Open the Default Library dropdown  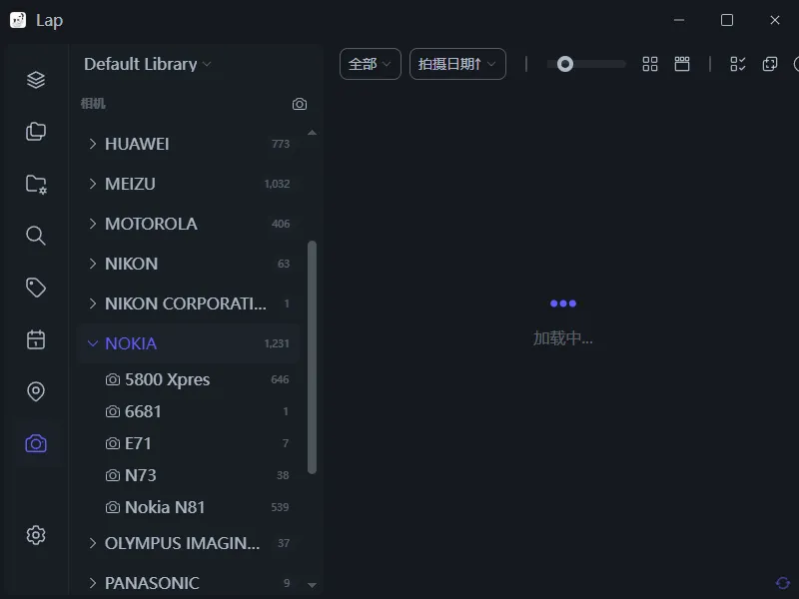pos(147,64)
